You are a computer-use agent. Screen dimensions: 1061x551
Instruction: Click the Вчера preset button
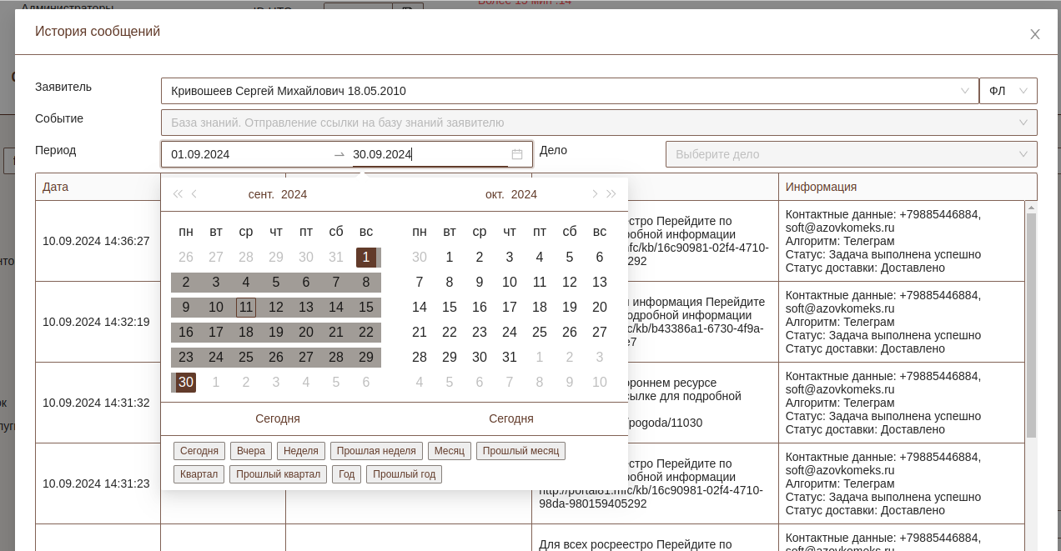pyautogui.click(x=250, y=451)
